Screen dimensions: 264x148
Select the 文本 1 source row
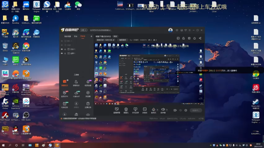77,49
